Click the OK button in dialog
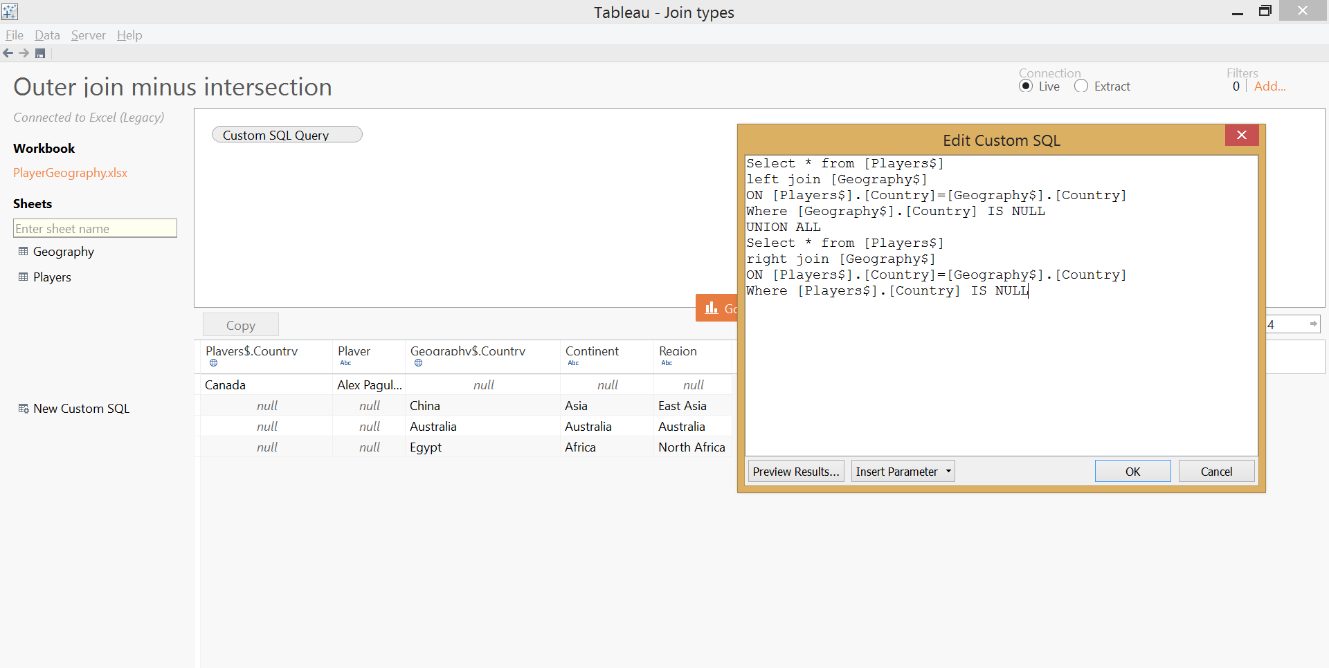This screenshot has height=668, width=1329. (1132, 472)
